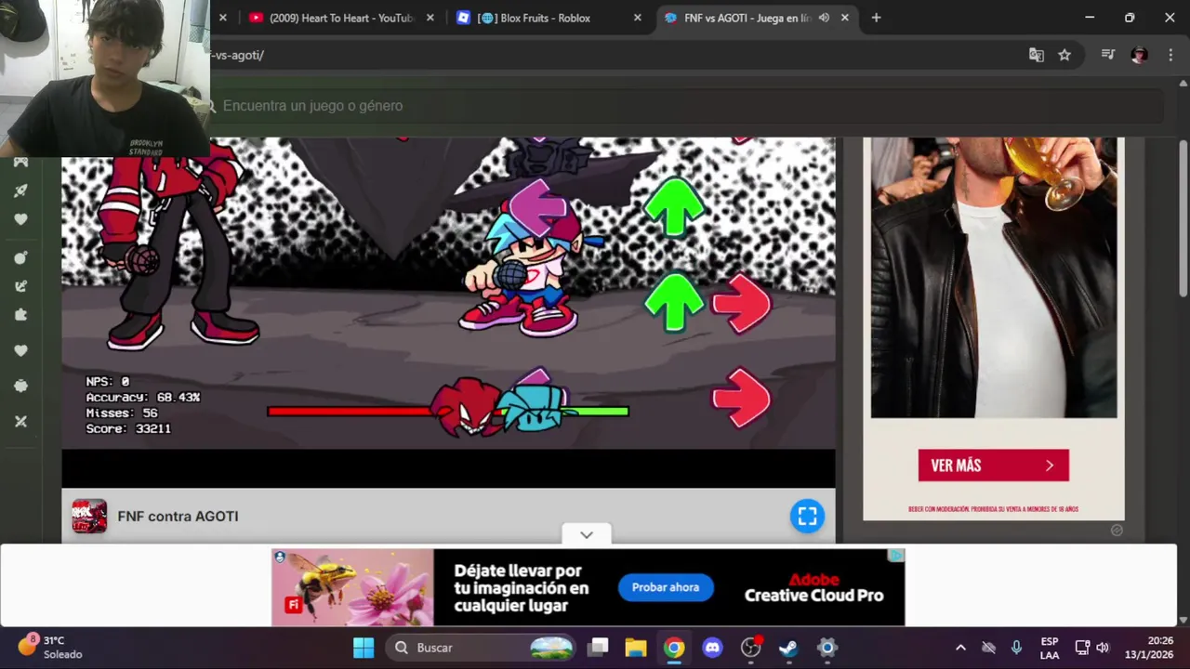Open Discord from the taskbar
The width and height of the screenshot is (1190, 669).
[x=712, y=648]
